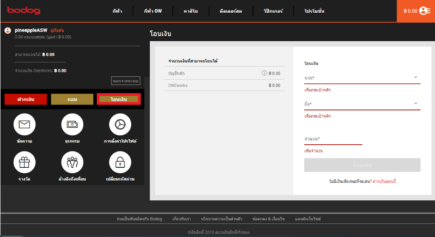Click the ฿ 0.00 balance in header
Viewport: 435px width, 237px height.
click(410, 11)
